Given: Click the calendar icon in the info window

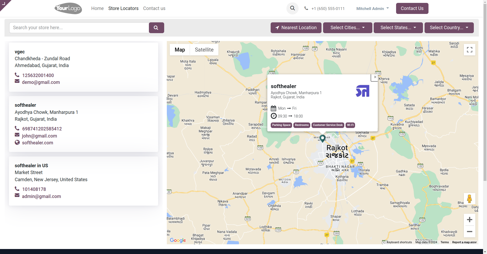Looking at the screenshot, I should (274, 108).
